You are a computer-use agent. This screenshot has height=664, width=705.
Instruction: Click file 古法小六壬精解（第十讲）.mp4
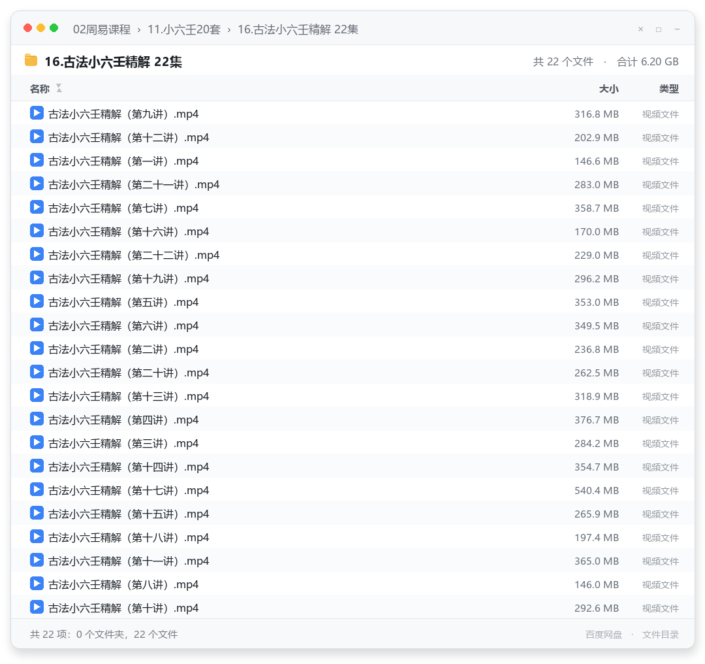click(352, 608)
